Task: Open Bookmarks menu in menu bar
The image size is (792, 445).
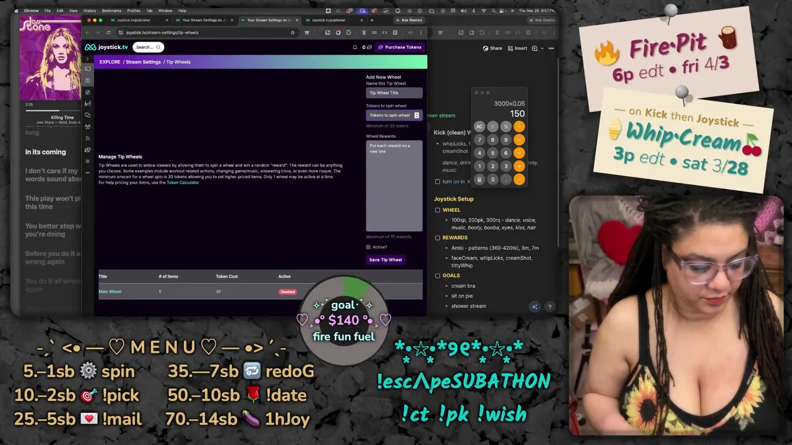Action: 111,11
